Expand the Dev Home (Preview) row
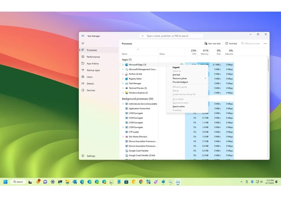This screenshot has width=281, height=197. [123, 136]
